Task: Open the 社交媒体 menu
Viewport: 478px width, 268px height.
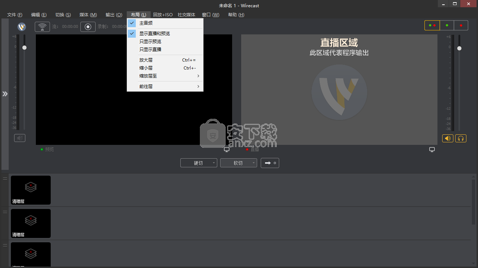Action: coord(186,15)
